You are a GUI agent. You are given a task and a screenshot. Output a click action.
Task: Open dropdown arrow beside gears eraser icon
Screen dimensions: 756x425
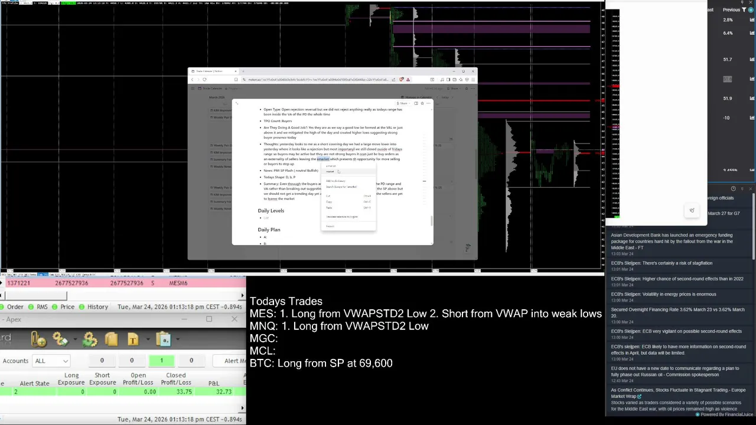[x=75, y=339]
